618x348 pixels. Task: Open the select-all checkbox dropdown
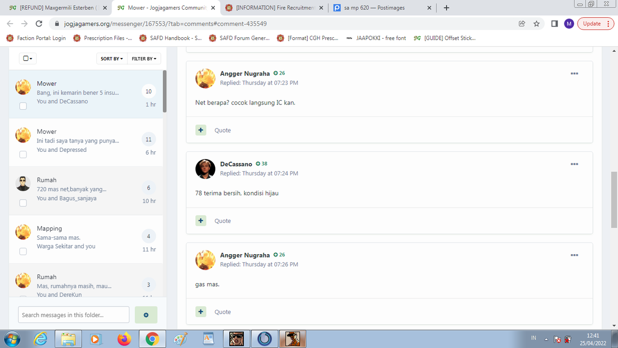pos(28,58)
